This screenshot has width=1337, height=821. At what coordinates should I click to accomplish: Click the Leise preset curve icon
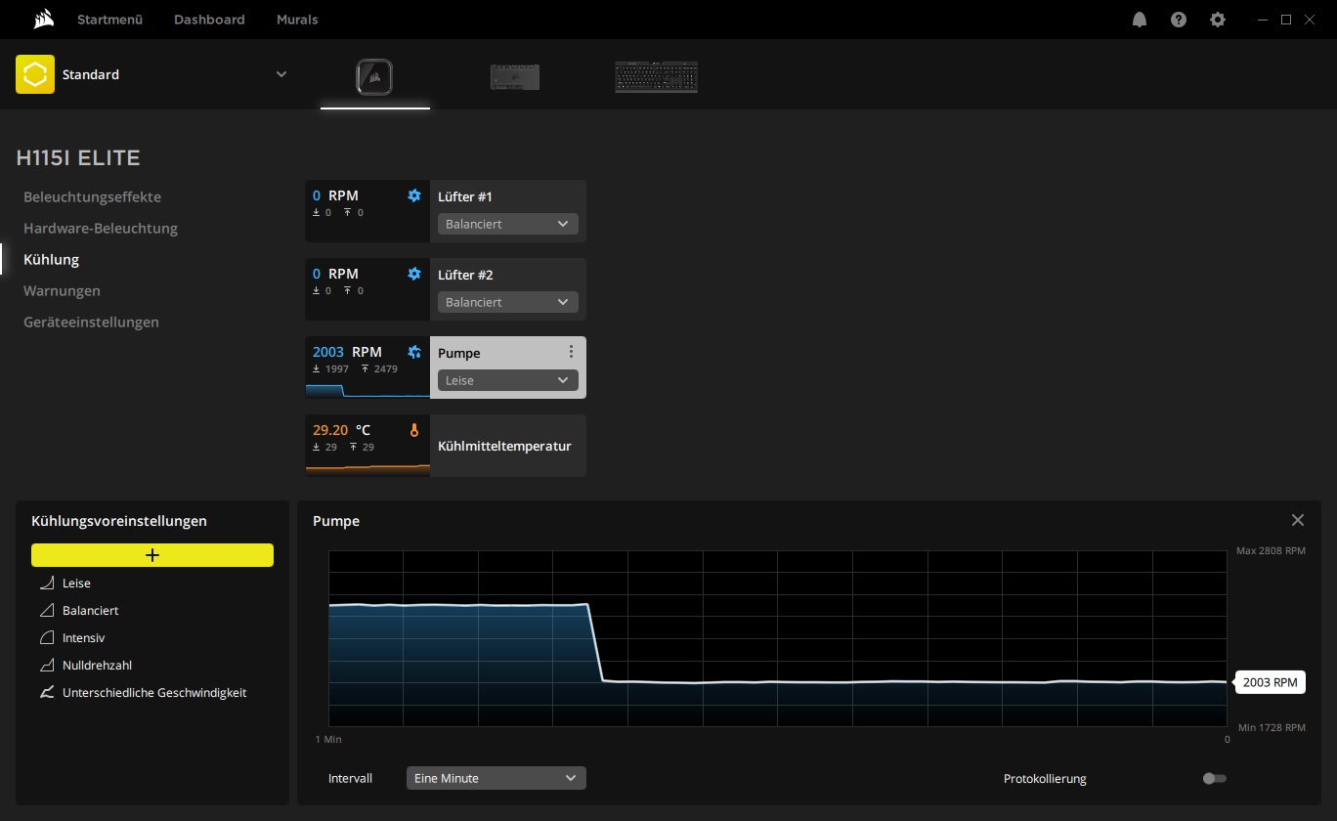click(46, 583)
